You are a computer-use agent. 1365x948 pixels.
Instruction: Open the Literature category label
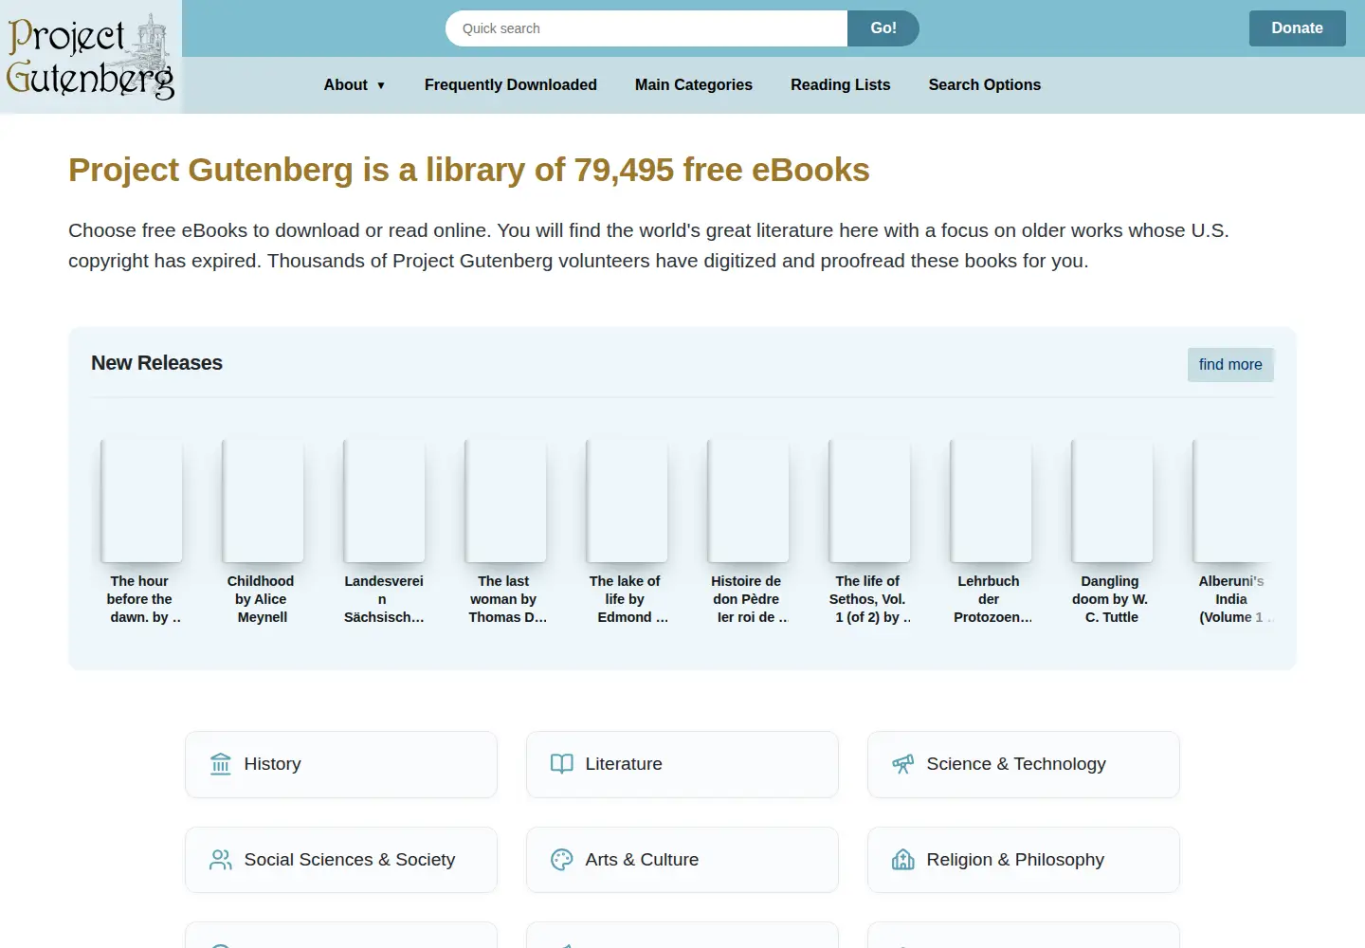624,764
